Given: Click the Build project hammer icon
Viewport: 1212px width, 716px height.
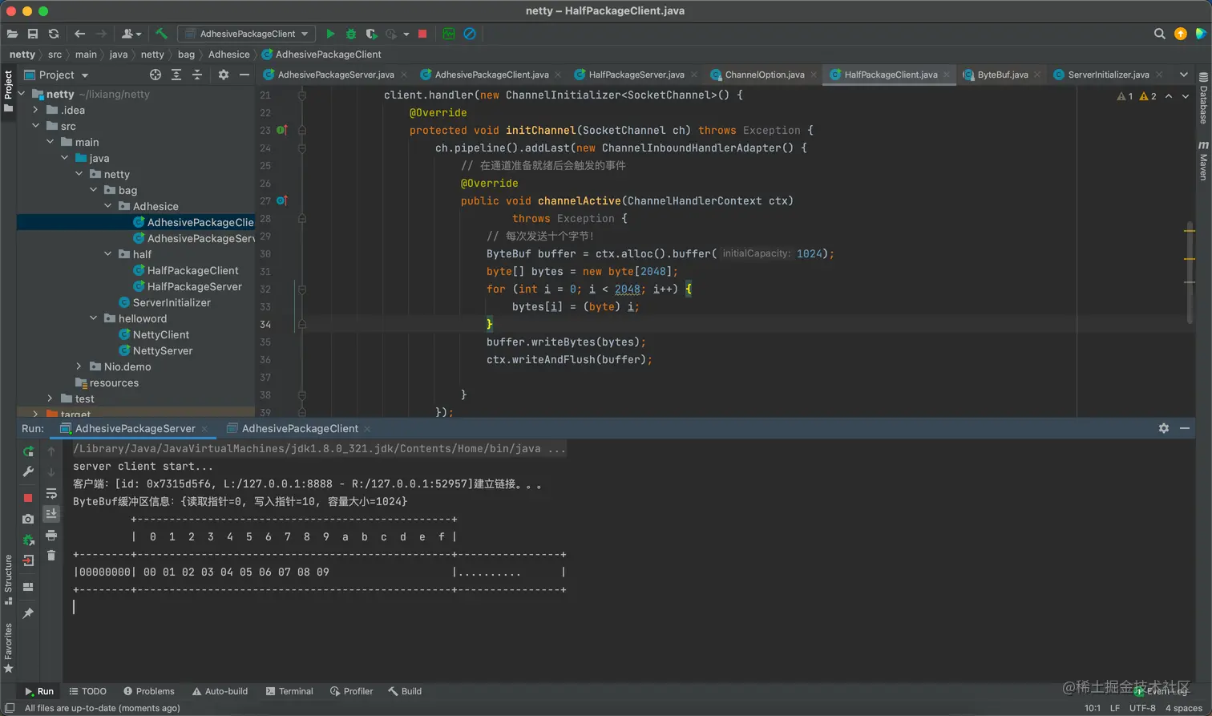Looking at the screenshot, I should 161,34.
